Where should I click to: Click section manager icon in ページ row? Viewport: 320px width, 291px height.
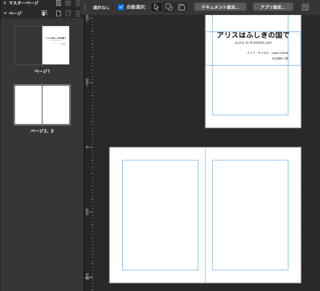[x=44, y=13]
